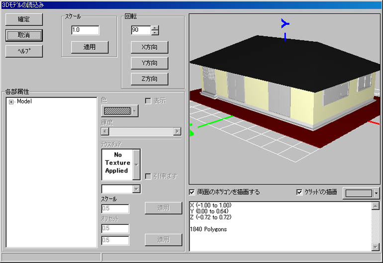Image resolution: width=383 pixels, height=263 pixels.
Task: Click the texture scale field showing 0.5
Action: [x=115, y=208]
